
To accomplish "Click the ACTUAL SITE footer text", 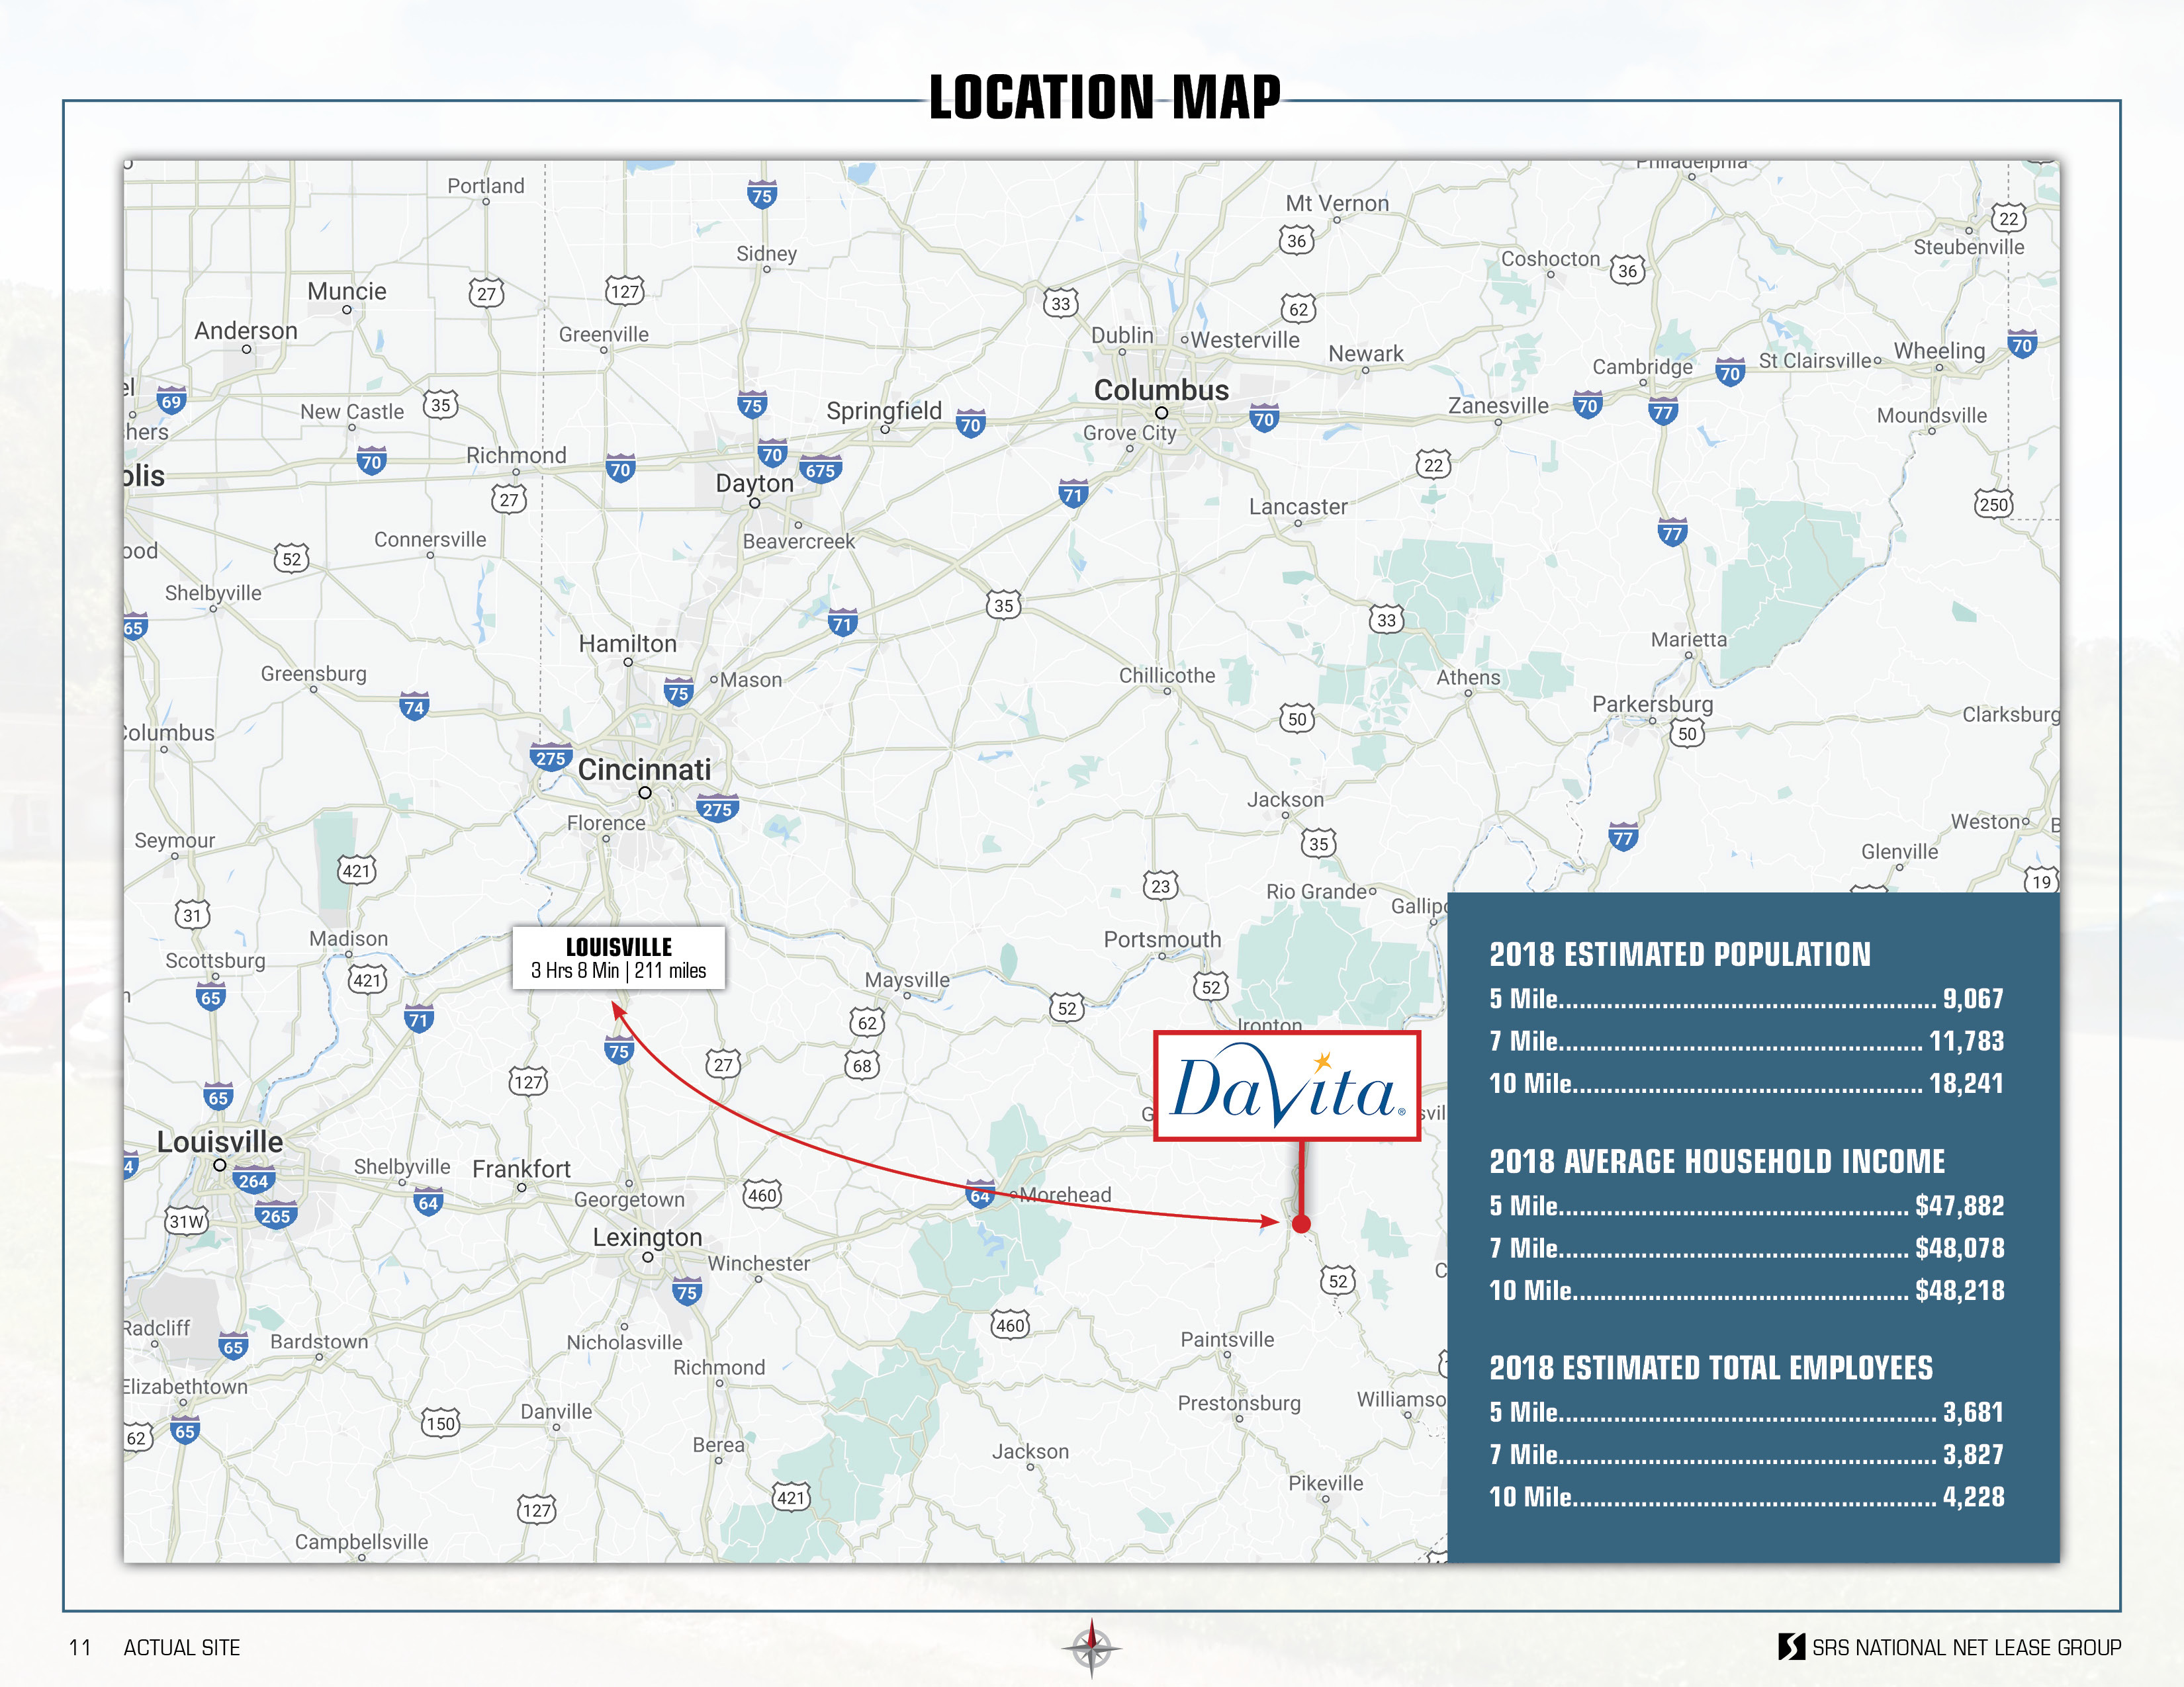I will [182, 1648].
